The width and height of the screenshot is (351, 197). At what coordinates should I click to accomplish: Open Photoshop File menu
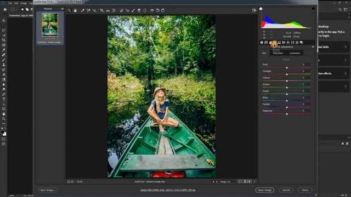(x=10, y=3)
